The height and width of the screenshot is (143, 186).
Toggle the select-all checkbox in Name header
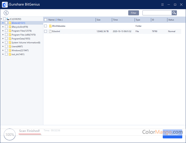45,20
